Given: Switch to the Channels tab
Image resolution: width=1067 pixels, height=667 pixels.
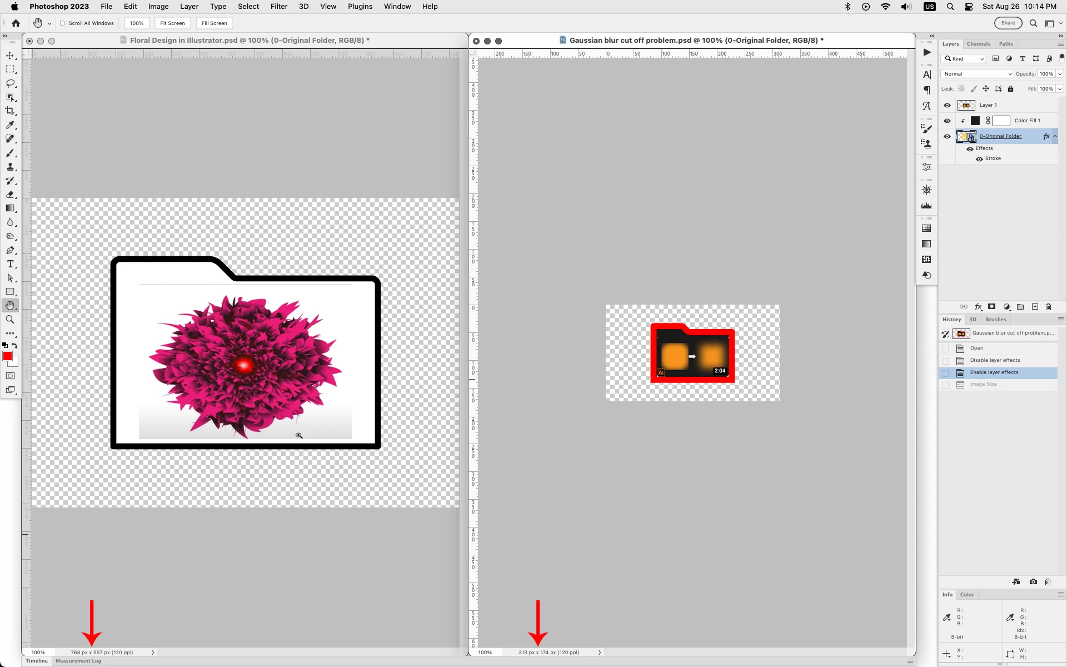Looking at the screenshot, I should 978,44.
